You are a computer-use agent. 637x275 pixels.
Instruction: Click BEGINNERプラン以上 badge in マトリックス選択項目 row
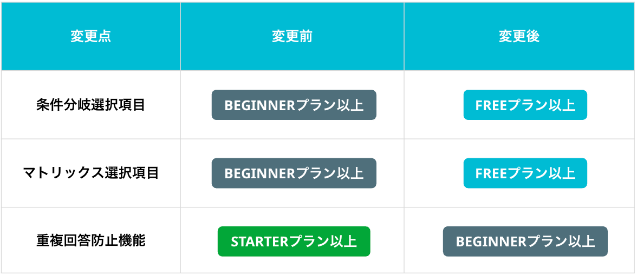click(x=294, y=173)
